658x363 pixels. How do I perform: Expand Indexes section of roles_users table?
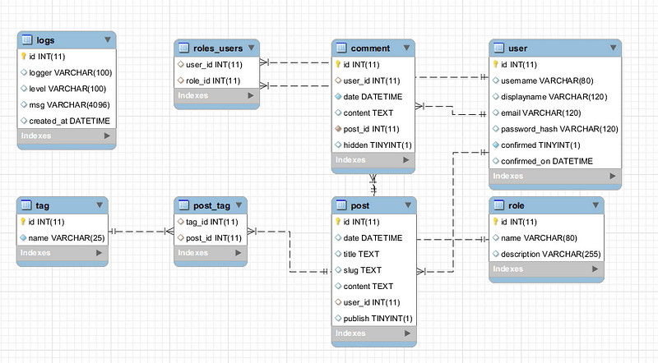[x=251, y=95]
